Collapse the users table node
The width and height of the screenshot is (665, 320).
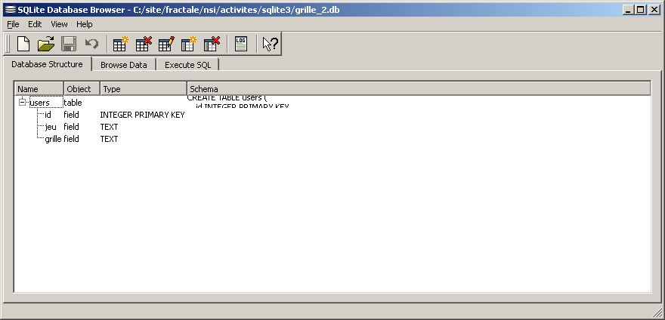[22, 102]
